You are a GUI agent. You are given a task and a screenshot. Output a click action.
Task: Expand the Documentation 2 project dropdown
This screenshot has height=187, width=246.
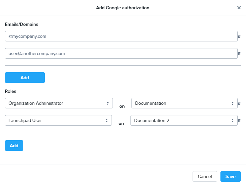coord(184,120)
